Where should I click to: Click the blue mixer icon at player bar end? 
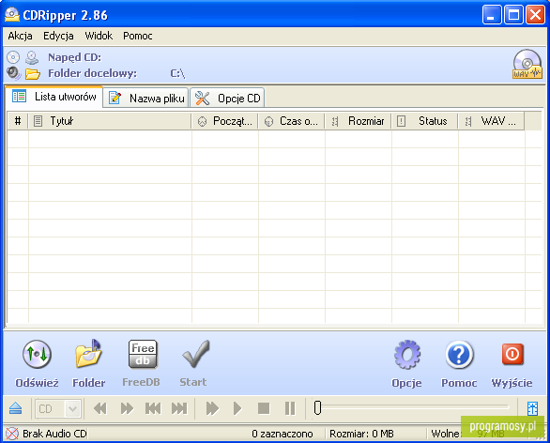[532, 408]
